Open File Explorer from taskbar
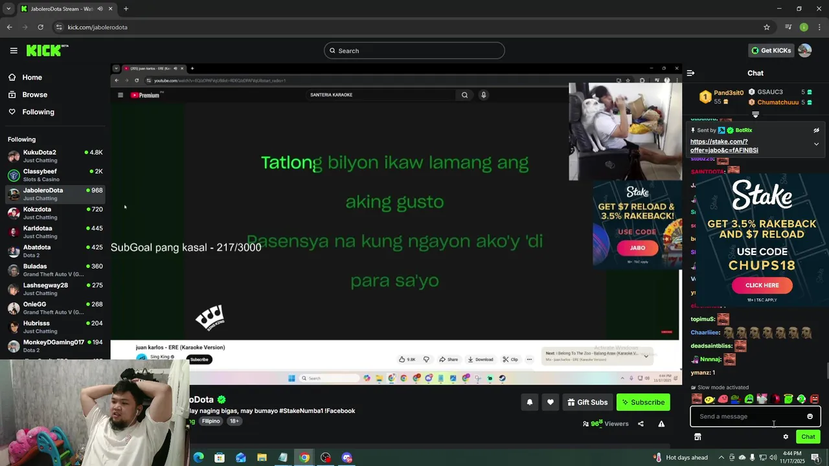The image size is (829, 466). pos(262,458)
